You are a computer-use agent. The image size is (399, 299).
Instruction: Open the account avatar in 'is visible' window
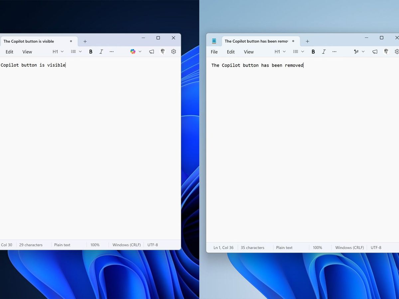(163, 51)
